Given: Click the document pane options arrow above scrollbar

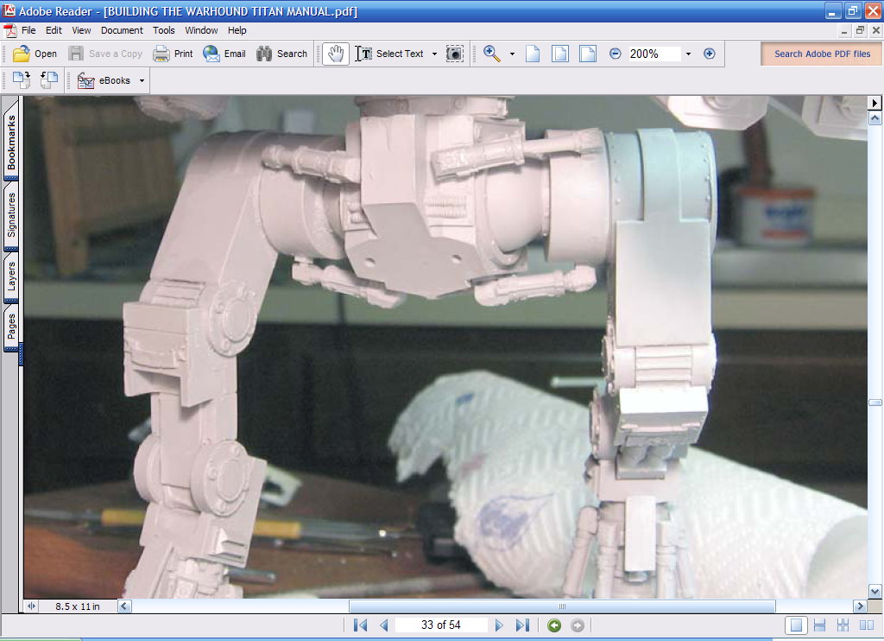Looking at the screenshot, I should (x=875, y=103).
